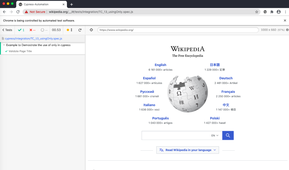This screenshot has height=170, width=289.
Task: Open the selector playground crosshair icon
Action: coord(91,30)
